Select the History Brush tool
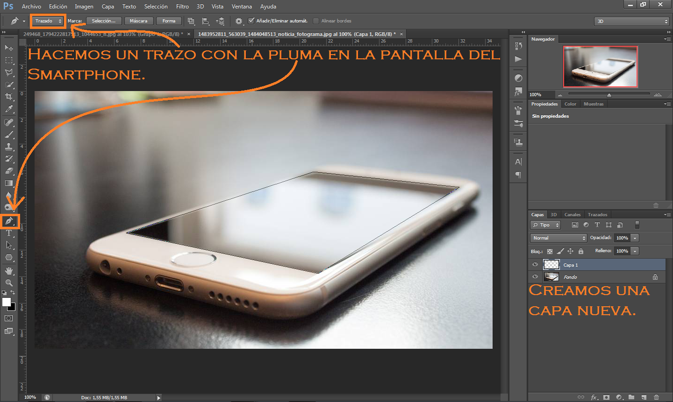 (9, 159)
